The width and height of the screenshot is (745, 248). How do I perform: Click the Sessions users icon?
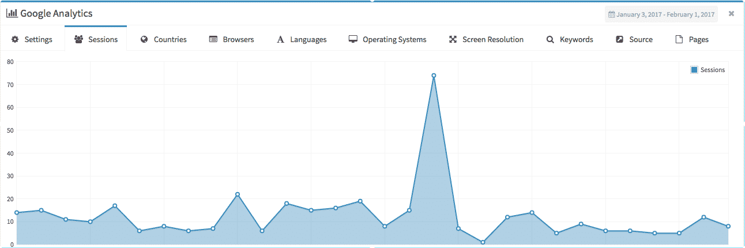pos(78,39)
